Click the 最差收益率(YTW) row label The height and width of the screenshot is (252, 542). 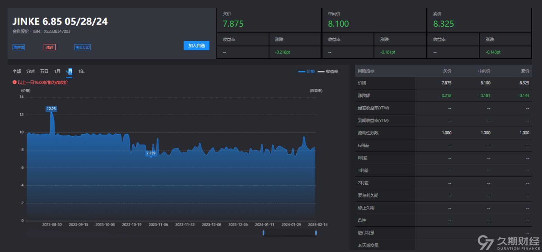(x=373, y=108)
